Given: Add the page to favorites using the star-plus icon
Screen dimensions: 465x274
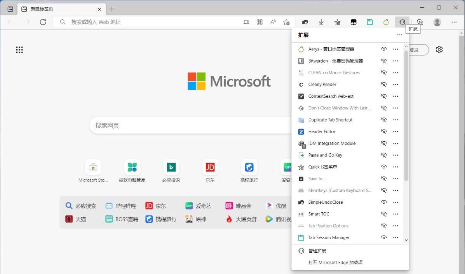Looking at the screenshot, I should (286, 22).
